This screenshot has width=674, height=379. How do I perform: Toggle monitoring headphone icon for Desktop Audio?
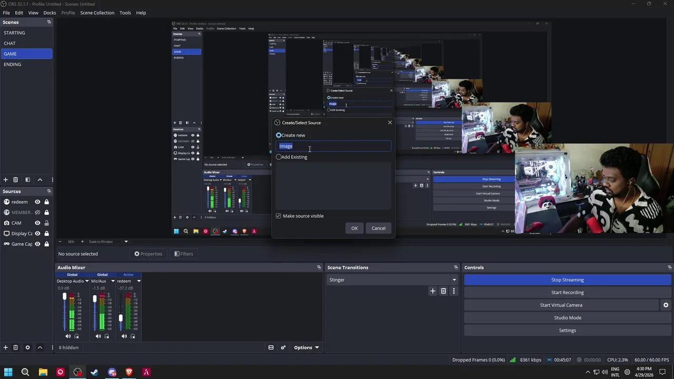77,336
